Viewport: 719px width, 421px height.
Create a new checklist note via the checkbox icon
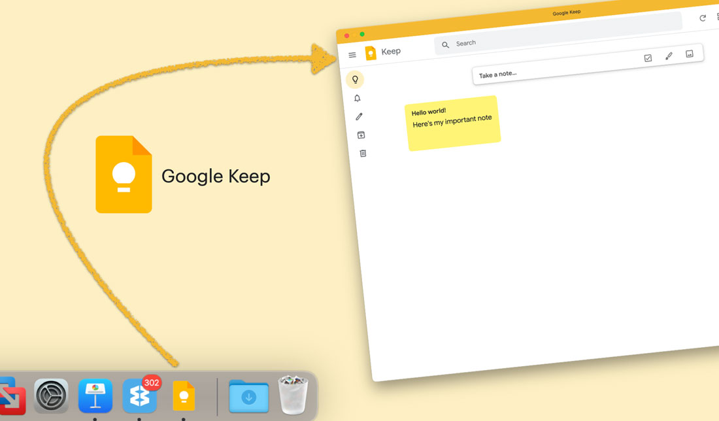648,58
